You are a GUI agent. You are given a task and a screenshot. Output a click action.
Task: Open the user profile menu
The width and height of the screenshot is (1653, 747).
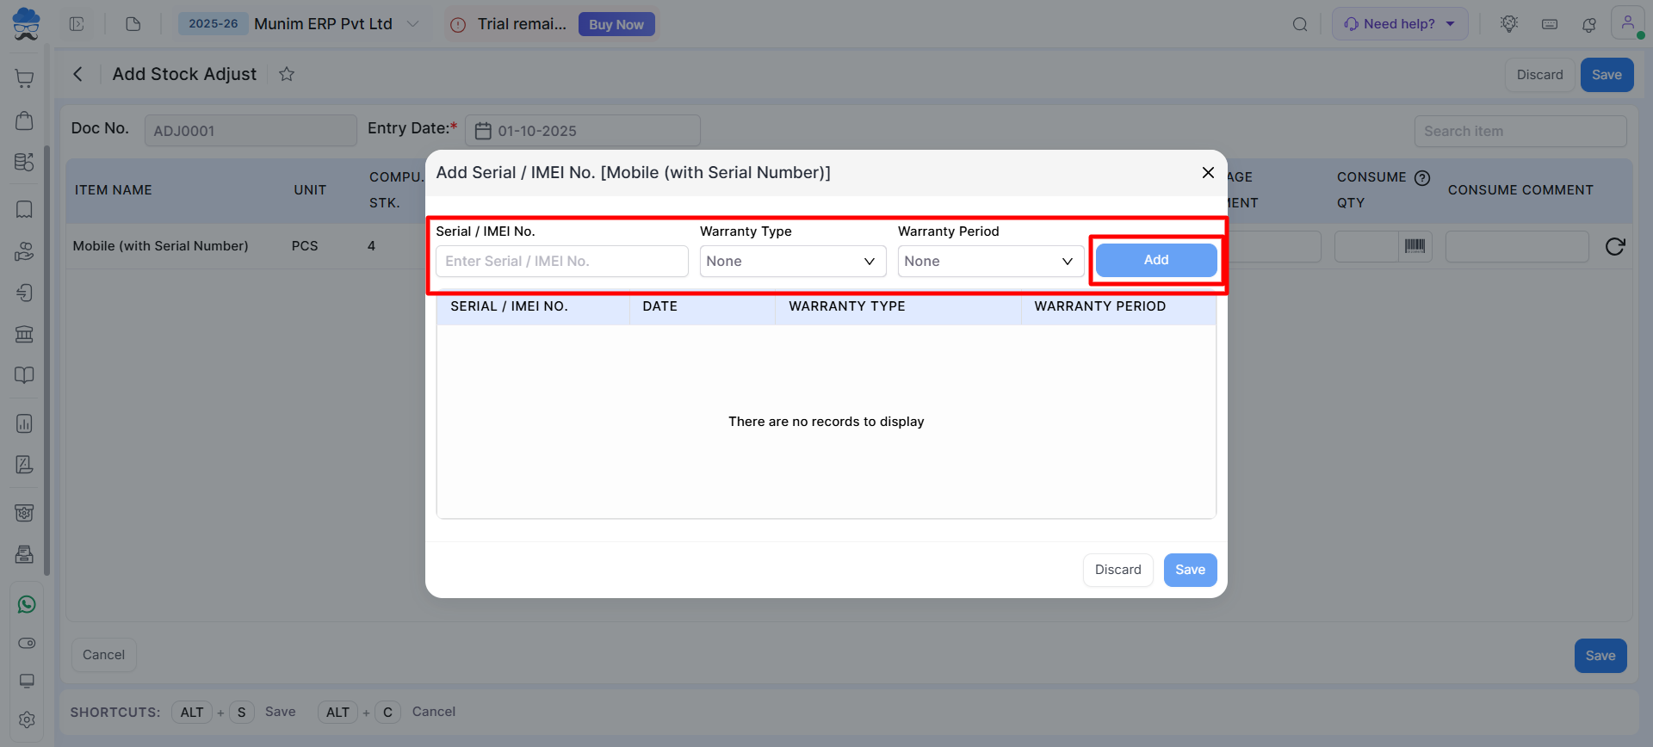pyautogui.click(x=1626, y=24)
